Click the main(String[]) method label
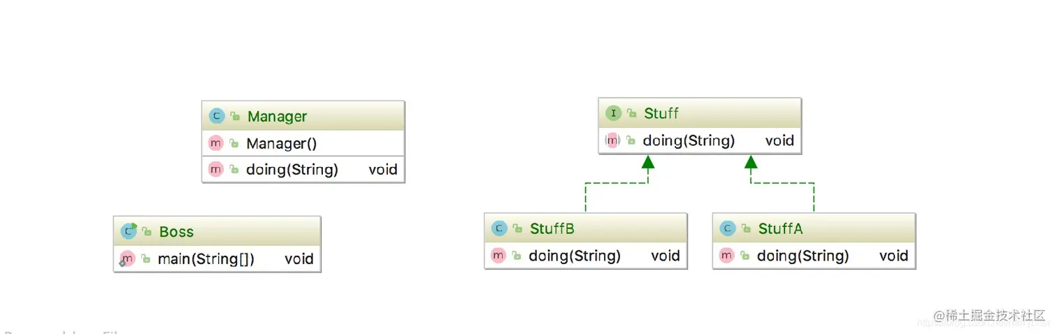This screenshot has height=334, width=1057. tap(206, 259)
